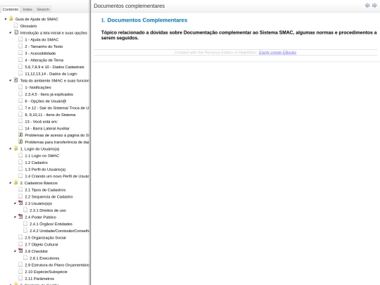The image size is (380, 285).
Task: Collapse 'Introdução a tela inicial e suas opções' node
Action: pos(10,32)
